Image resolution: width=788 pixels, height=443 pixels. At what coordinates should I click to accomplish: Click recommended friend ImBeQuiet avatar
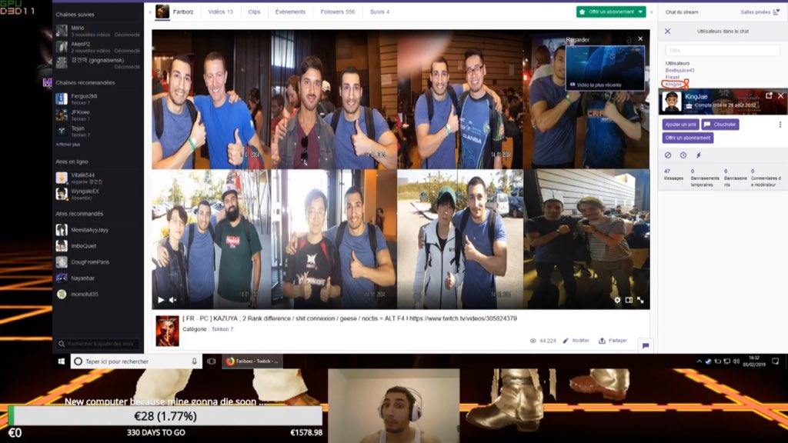coord(62,246)
